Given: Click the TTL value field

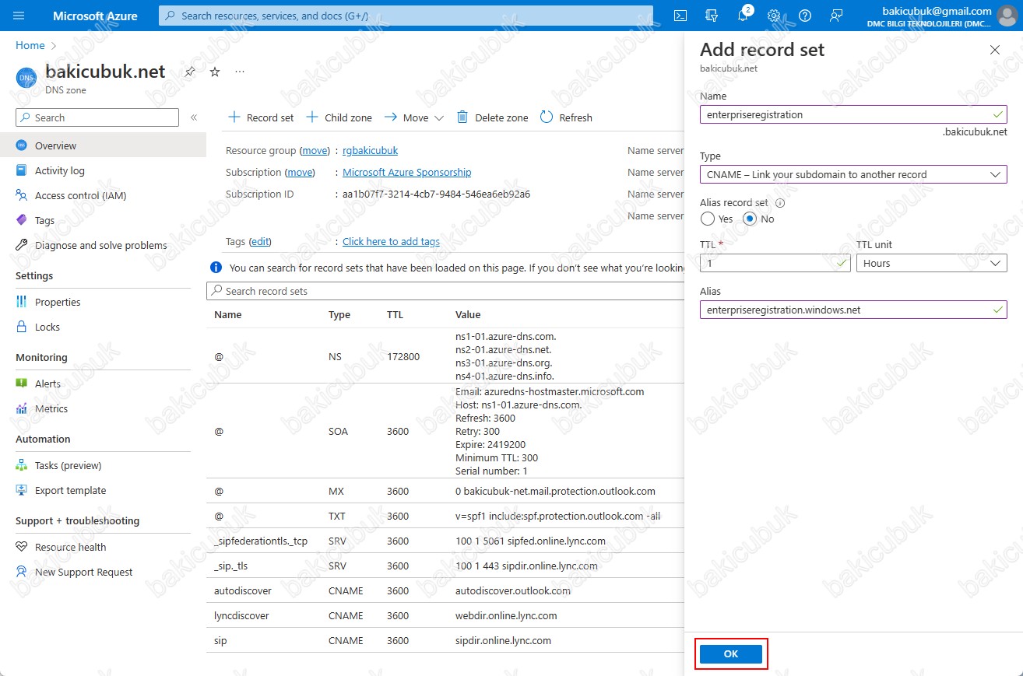Looking at the screenshot, I should click(775, 263).
